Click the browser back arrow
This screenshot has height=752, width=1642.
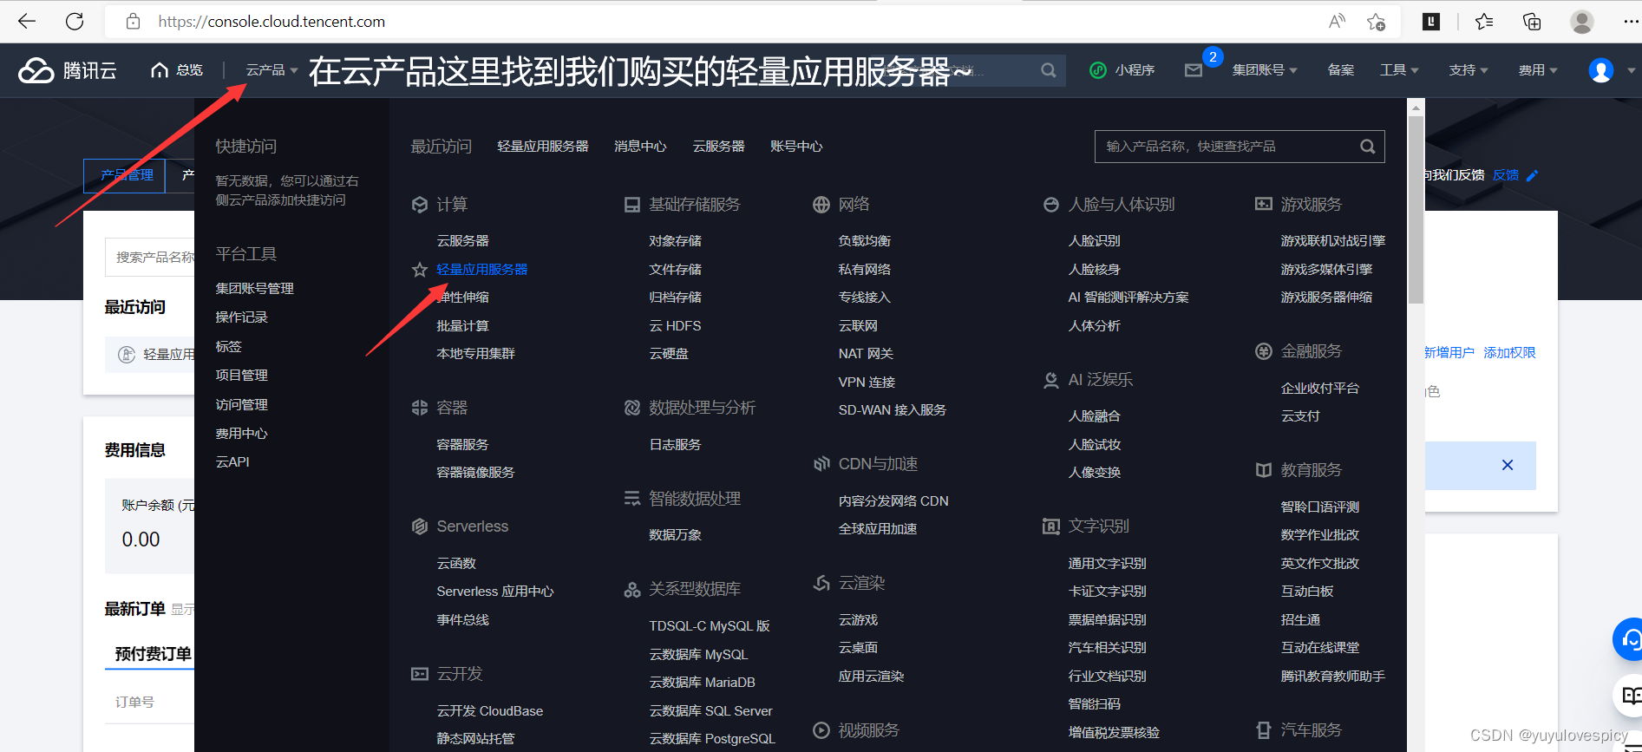pyautogui.click(x=27, y=22)
